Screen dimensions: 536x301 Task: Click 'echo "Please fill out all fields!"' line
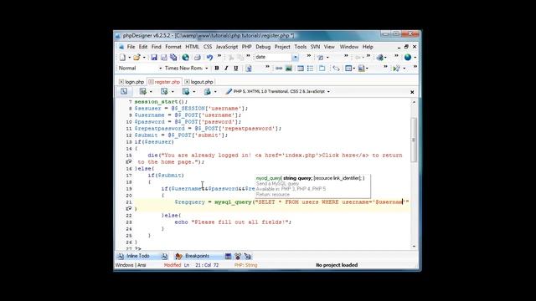pyautogui.click(x=233, y=222)
